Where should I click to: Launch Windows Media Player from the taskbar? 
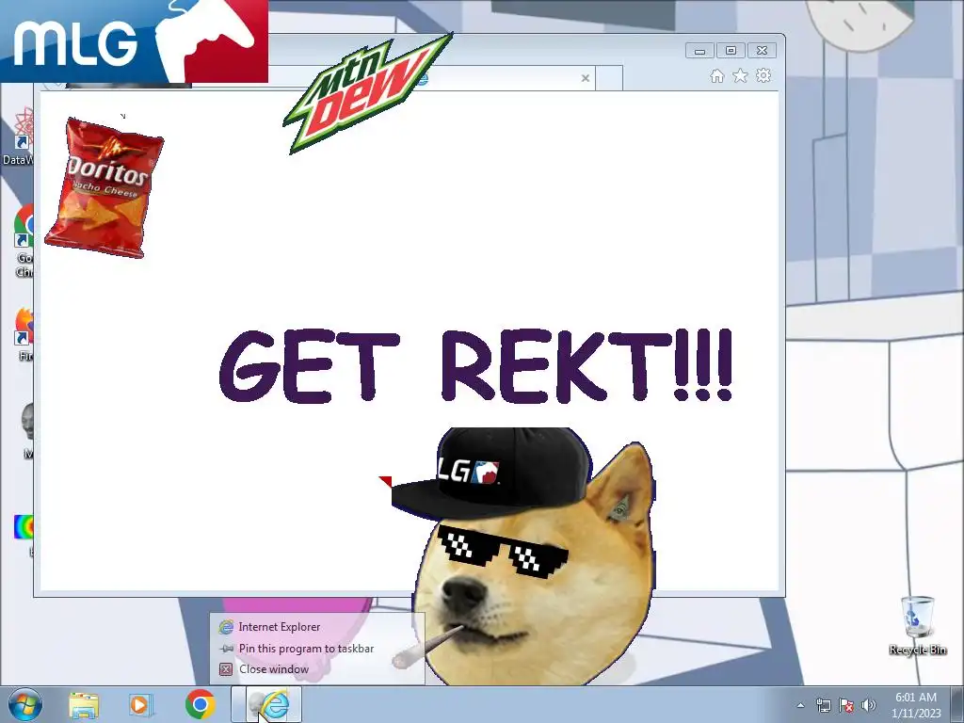pyautogui.click(x=141, y=705)
